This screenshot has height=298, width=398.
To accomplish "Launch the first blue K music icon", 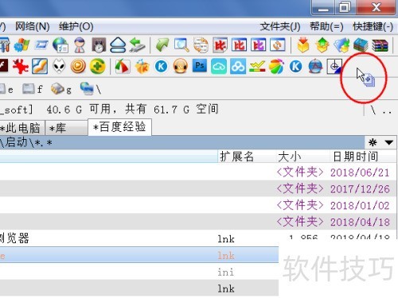I will pyautogui.click(x=162, y=66).
